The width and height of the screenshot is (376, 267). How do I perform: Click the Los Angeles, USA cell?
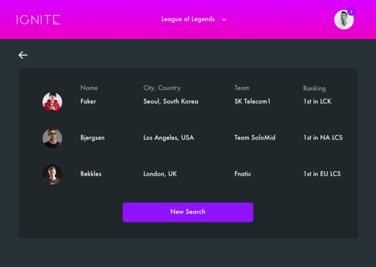click(x=169, y=138)
